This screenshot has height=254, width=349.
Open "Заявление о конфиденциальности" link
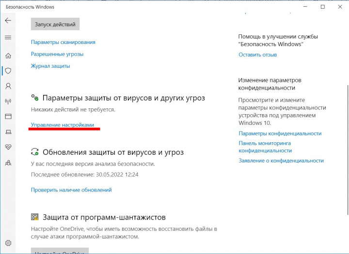tap(281, 161)
